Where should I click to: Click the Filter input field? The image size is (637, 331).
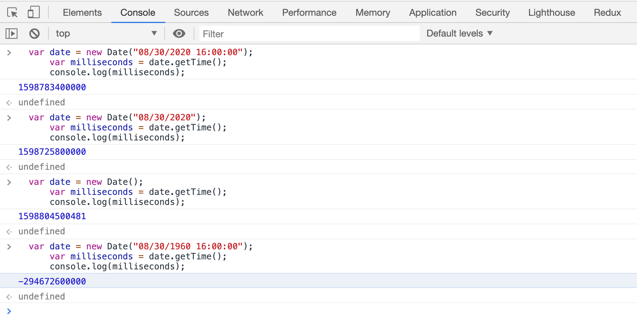308,33
